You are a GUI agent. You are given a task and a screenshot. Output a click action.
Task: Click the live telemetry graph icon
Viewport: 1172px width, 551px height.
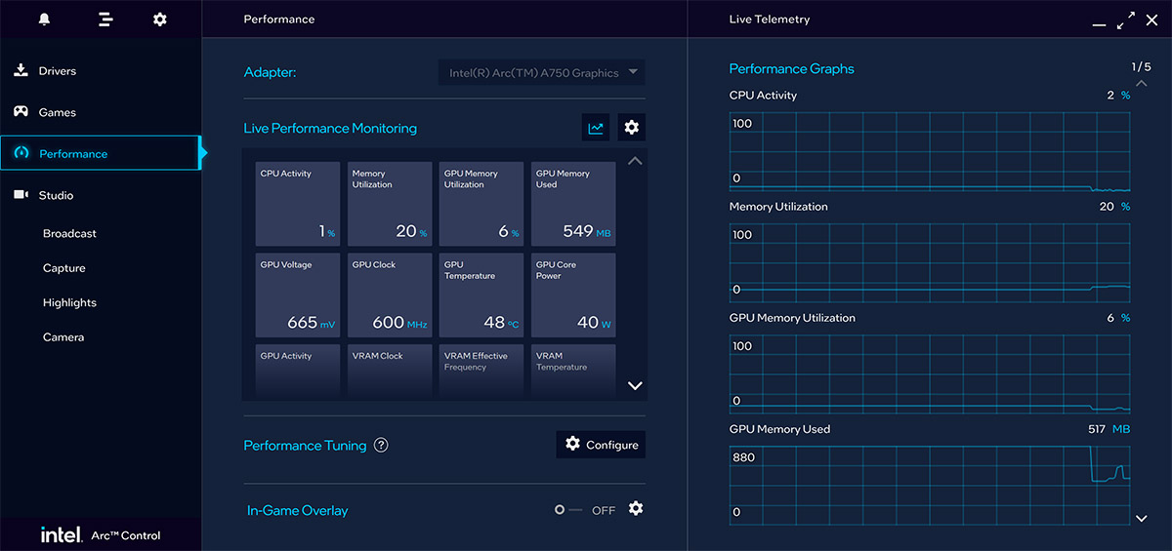point(596,128)
